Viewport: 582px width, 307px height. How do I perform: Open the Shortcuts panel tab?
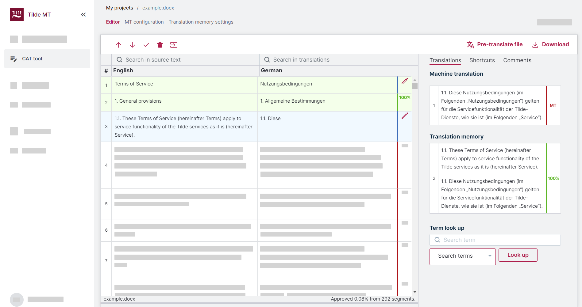482,60
